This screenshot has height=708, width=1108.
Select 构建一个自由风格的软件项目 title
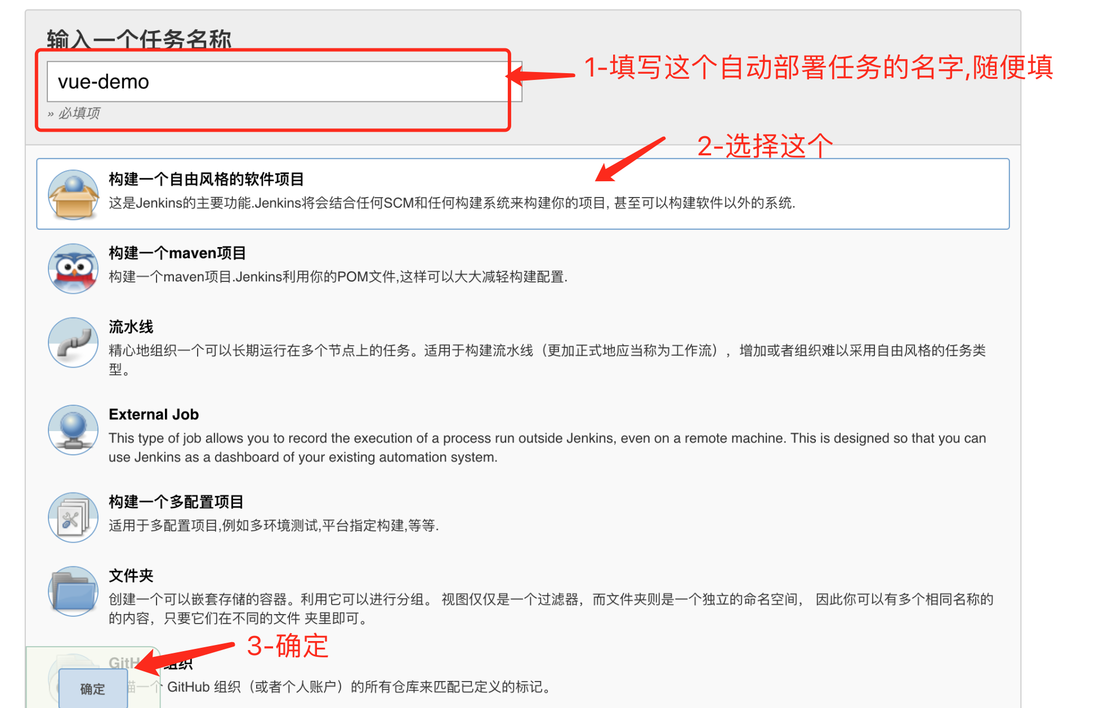(206, 179)
